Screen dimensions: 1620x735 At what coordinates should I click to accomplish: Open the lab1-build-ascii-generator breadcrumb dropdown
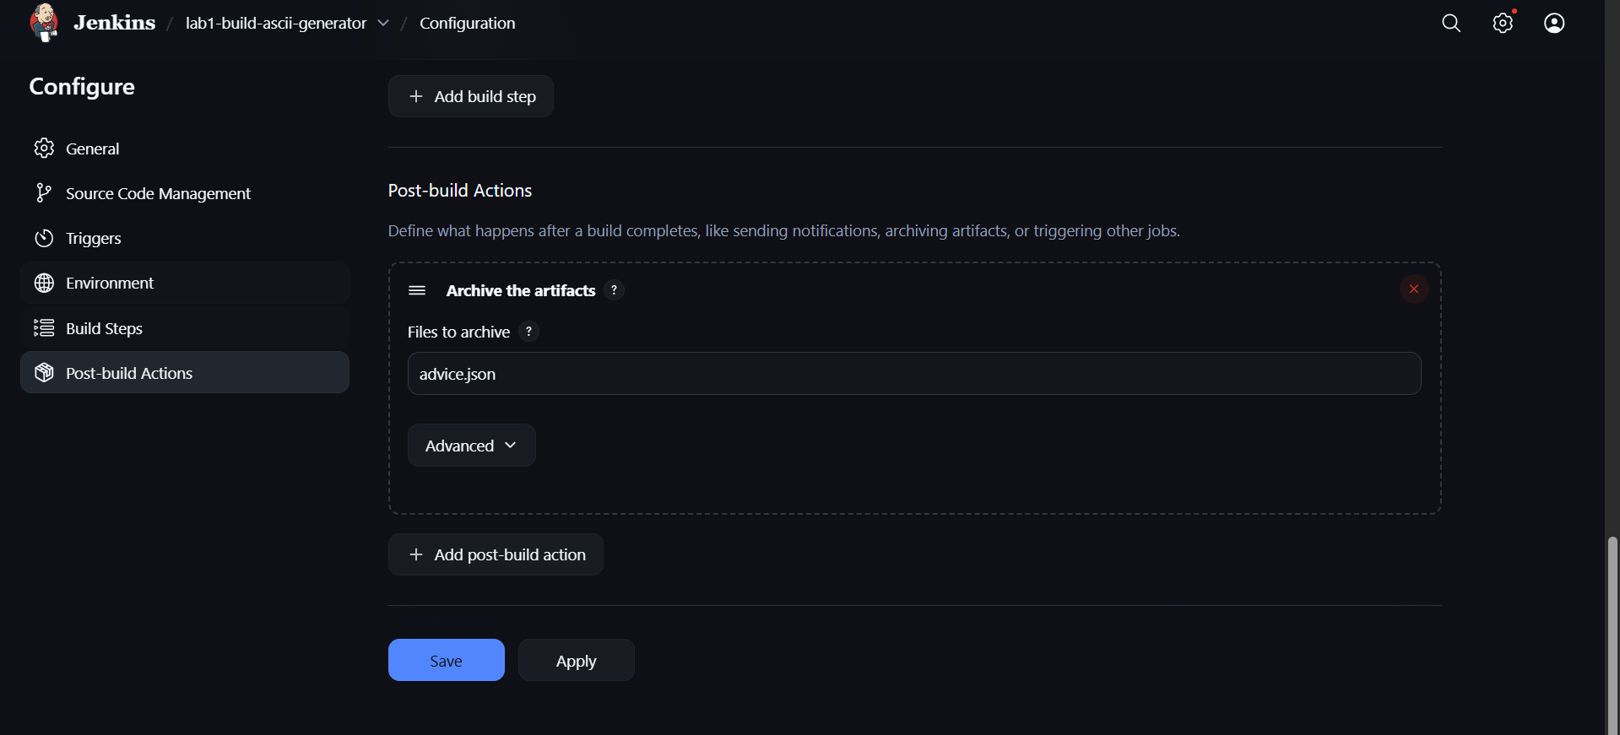(384, 24)
